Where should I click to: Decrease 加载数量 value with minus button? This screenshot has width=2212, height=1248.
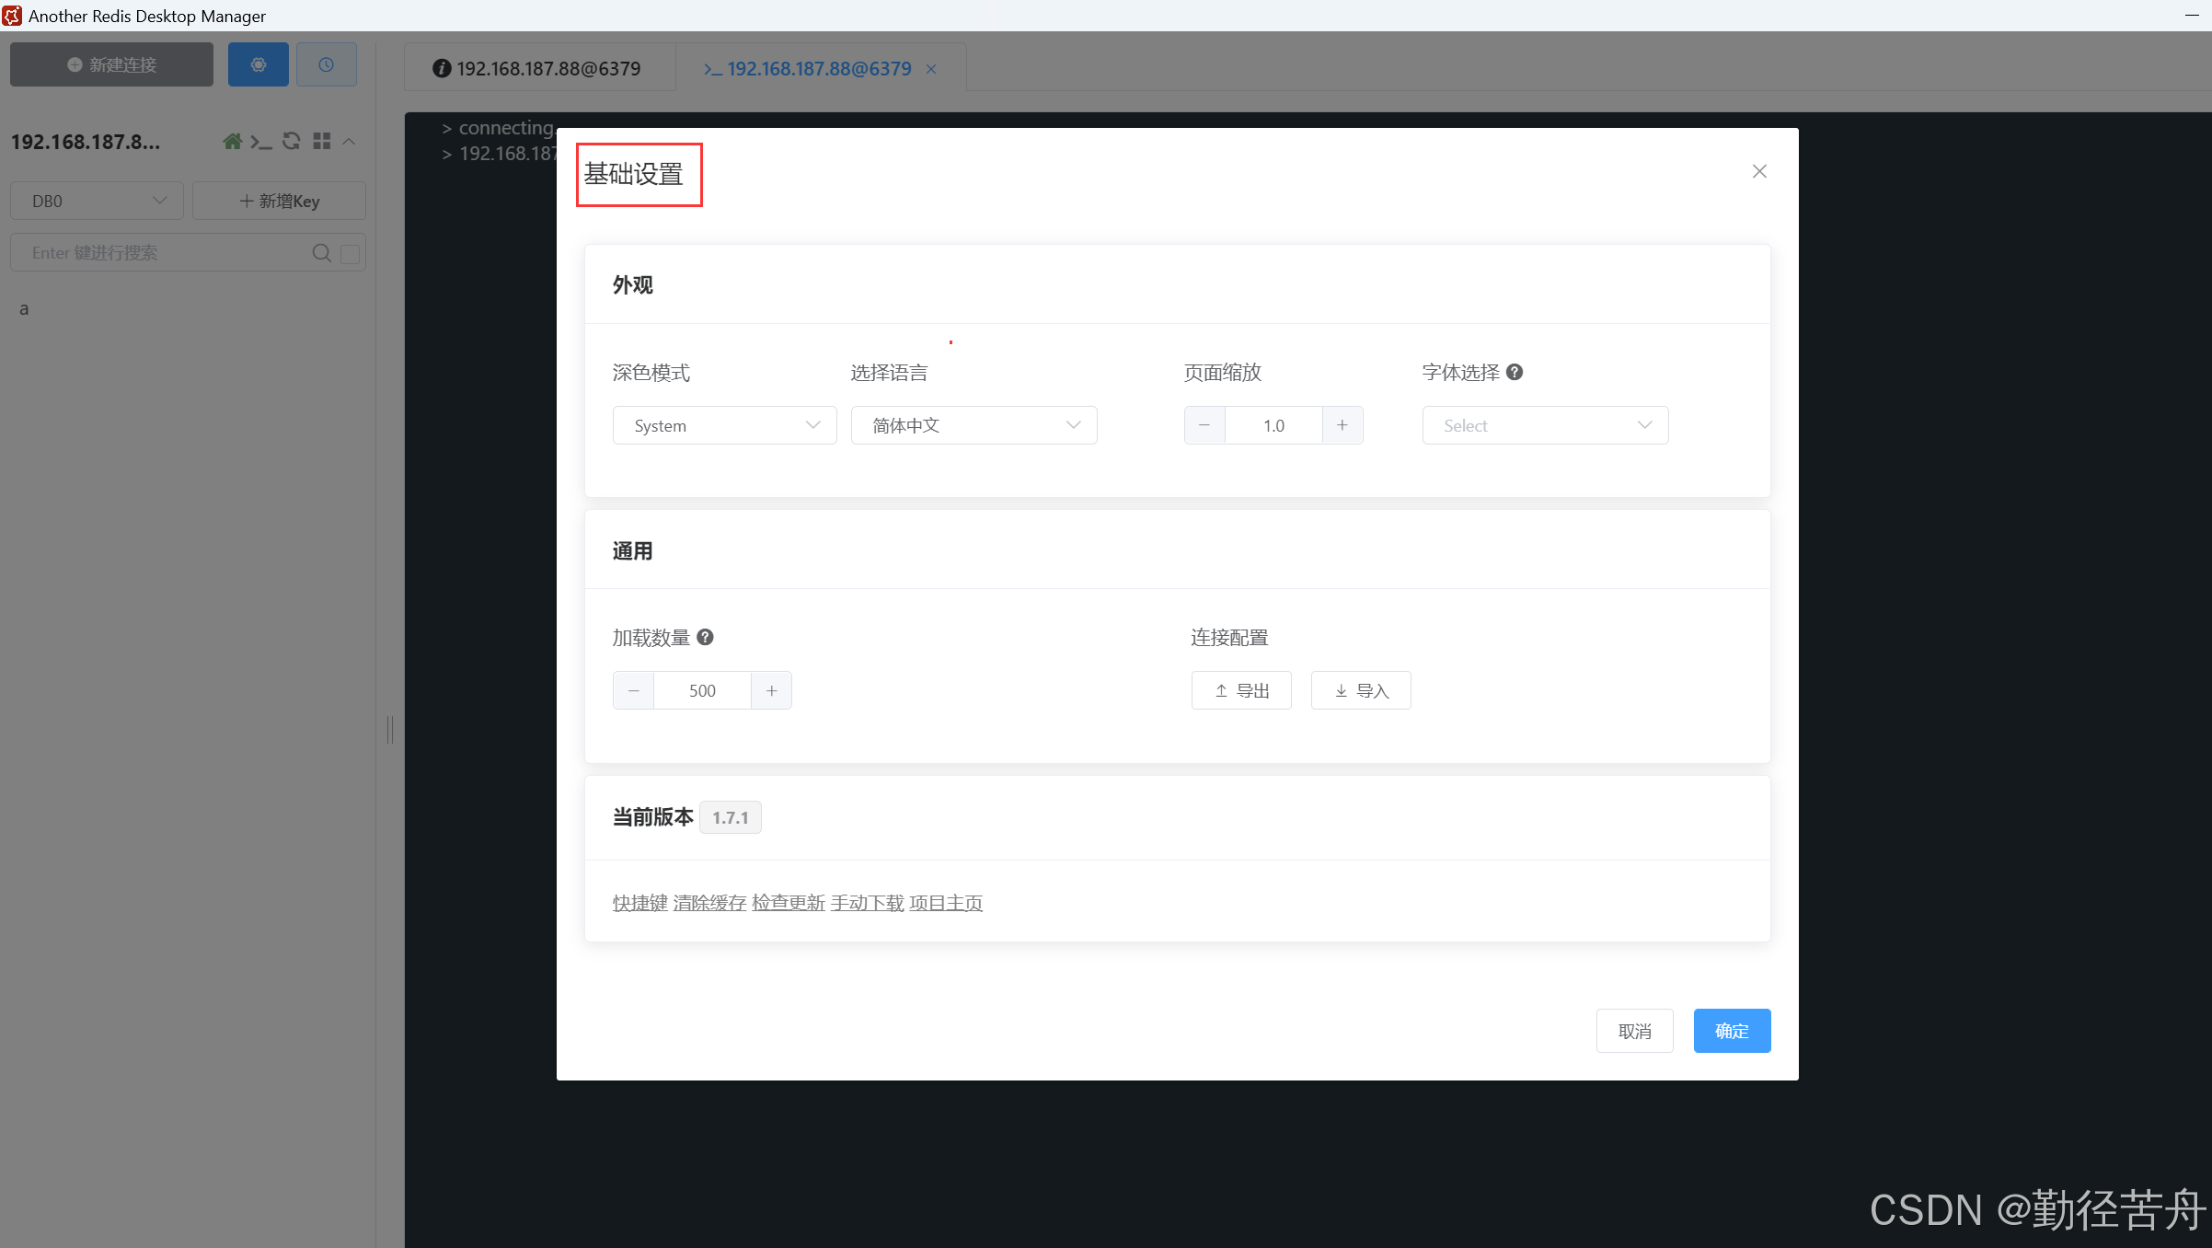tap(634, 690)
